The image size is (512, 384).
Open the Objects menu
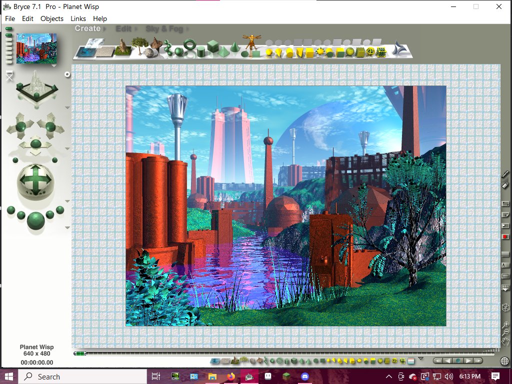coord(52,18)
